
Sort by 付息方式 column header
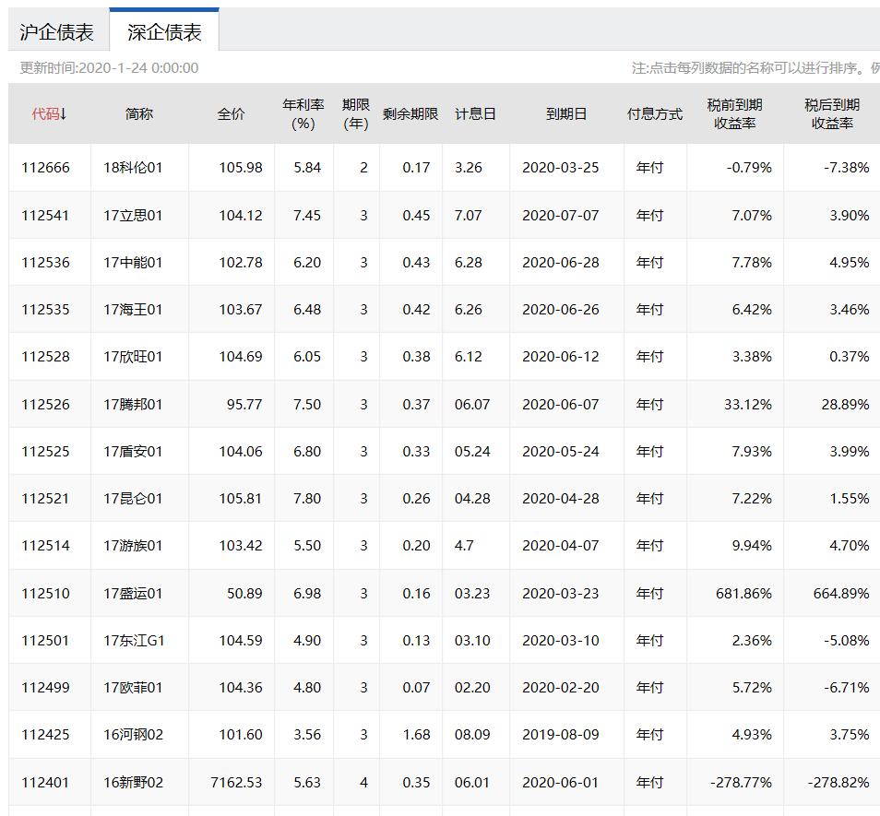[657, 113]
